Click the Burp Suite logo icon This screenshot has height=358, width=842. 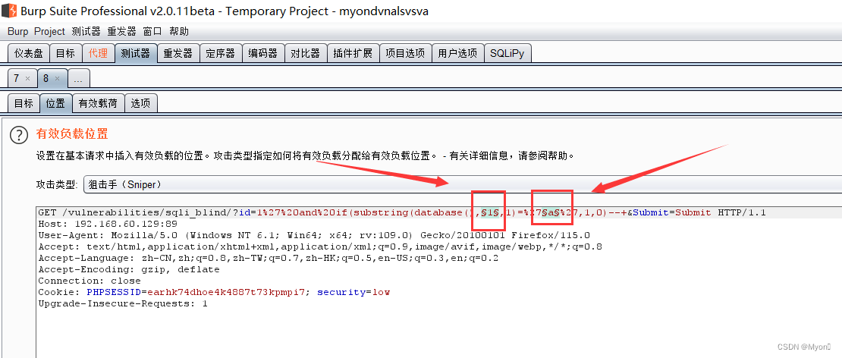click(9, 11)
